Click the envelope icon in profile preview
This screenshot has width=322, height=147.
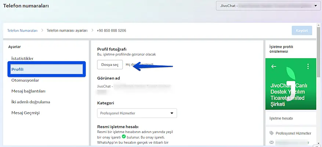tap(271, 142)
